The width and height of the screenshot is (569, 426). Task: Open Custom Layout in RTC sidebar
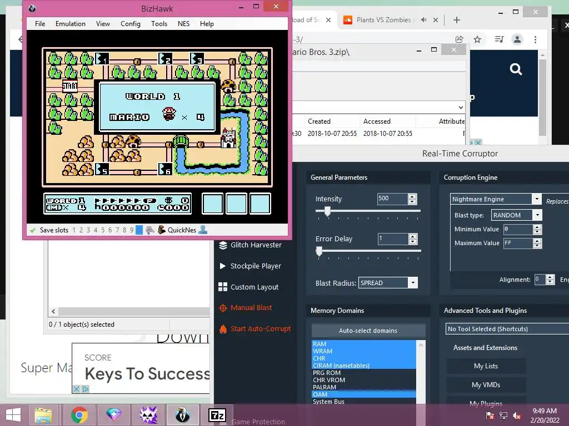pos(248,287)
